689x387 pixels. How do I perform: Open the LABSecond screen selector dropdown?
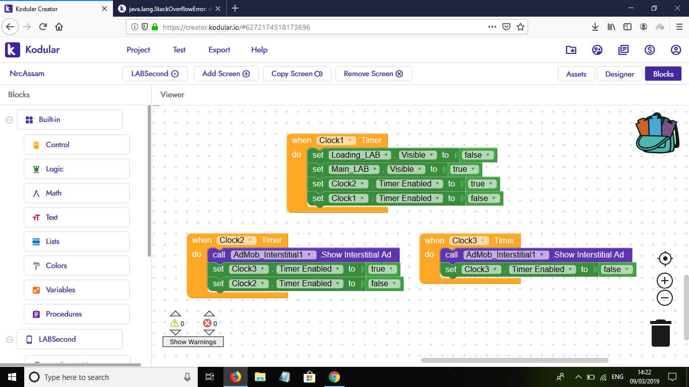coord(155,74)
